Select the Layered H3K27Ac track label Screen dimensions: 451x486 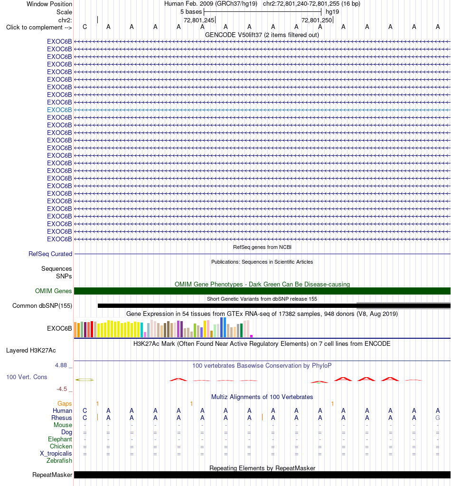click(x=31, y=351)
